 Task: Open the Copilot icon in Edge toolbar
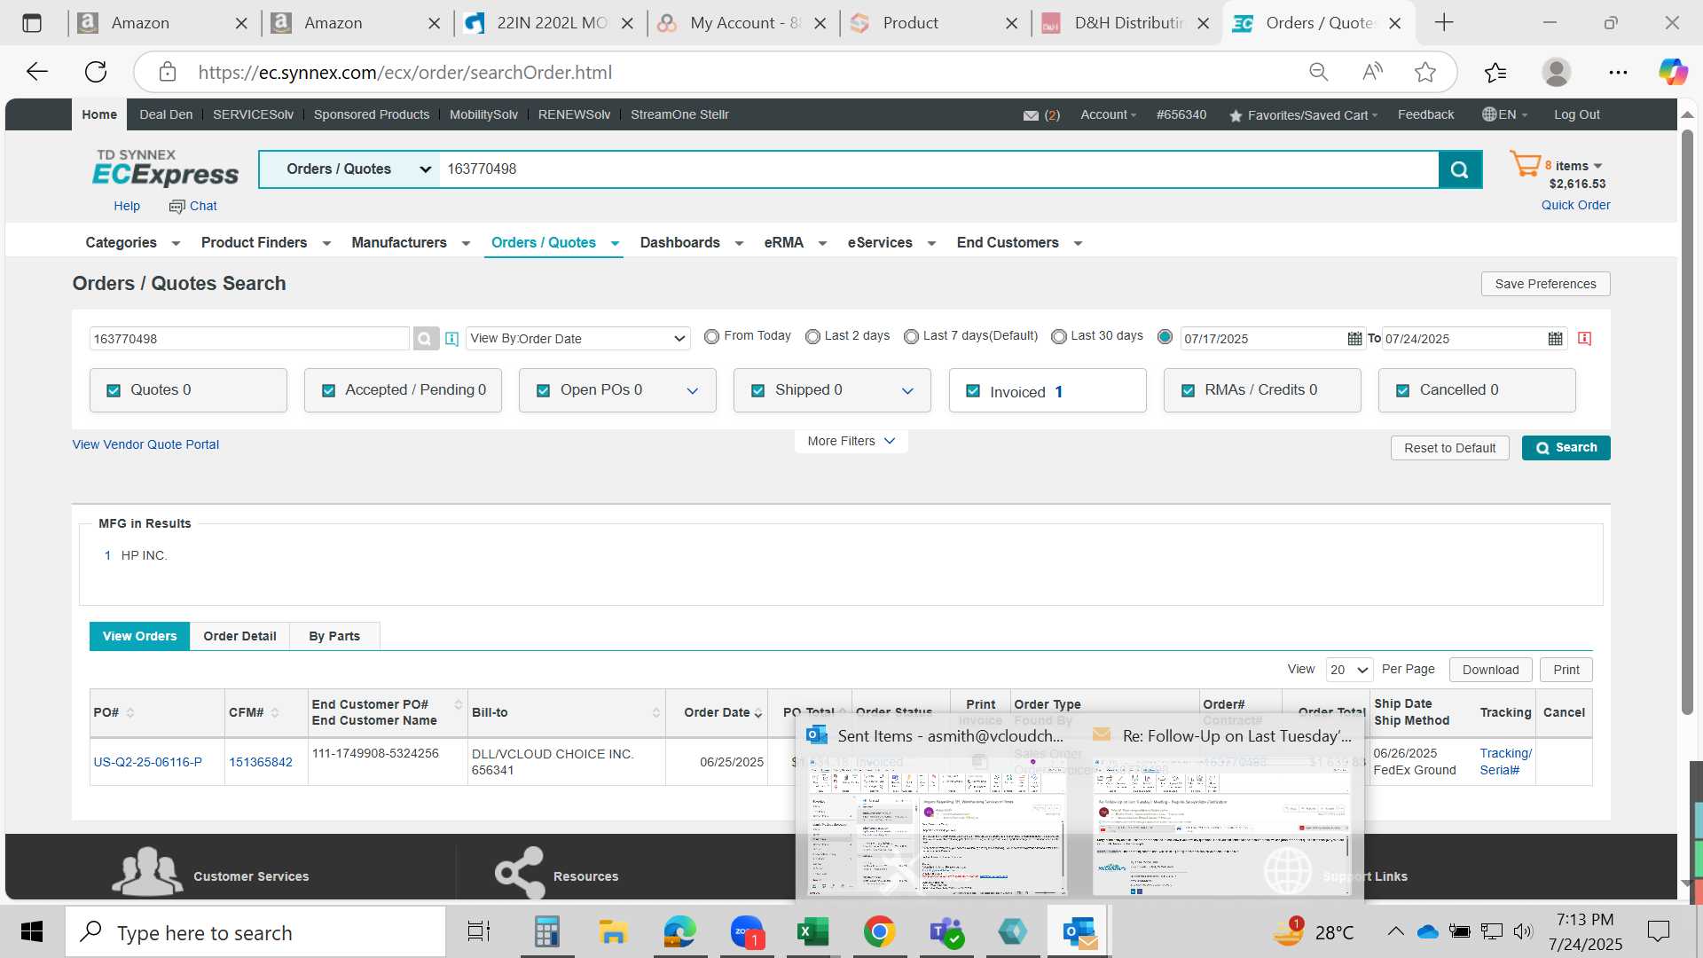pyautogui.click(x=1674, y=72)
